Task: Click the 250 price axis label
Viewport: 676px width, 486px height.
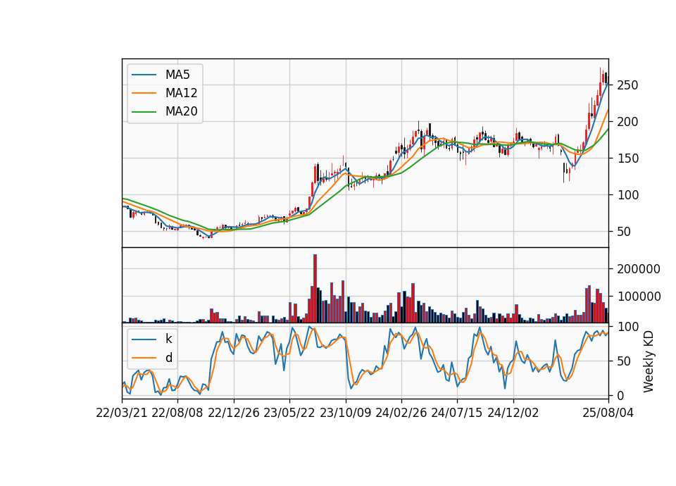Action: click(627, 85)
